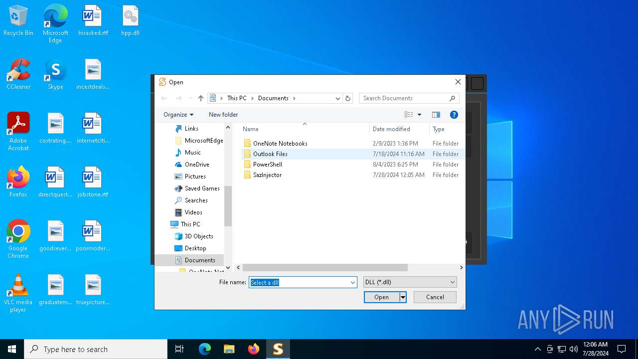Click the Open button
Image resolution: width=638 pixels, height=359 pixels.
[381, 297]
